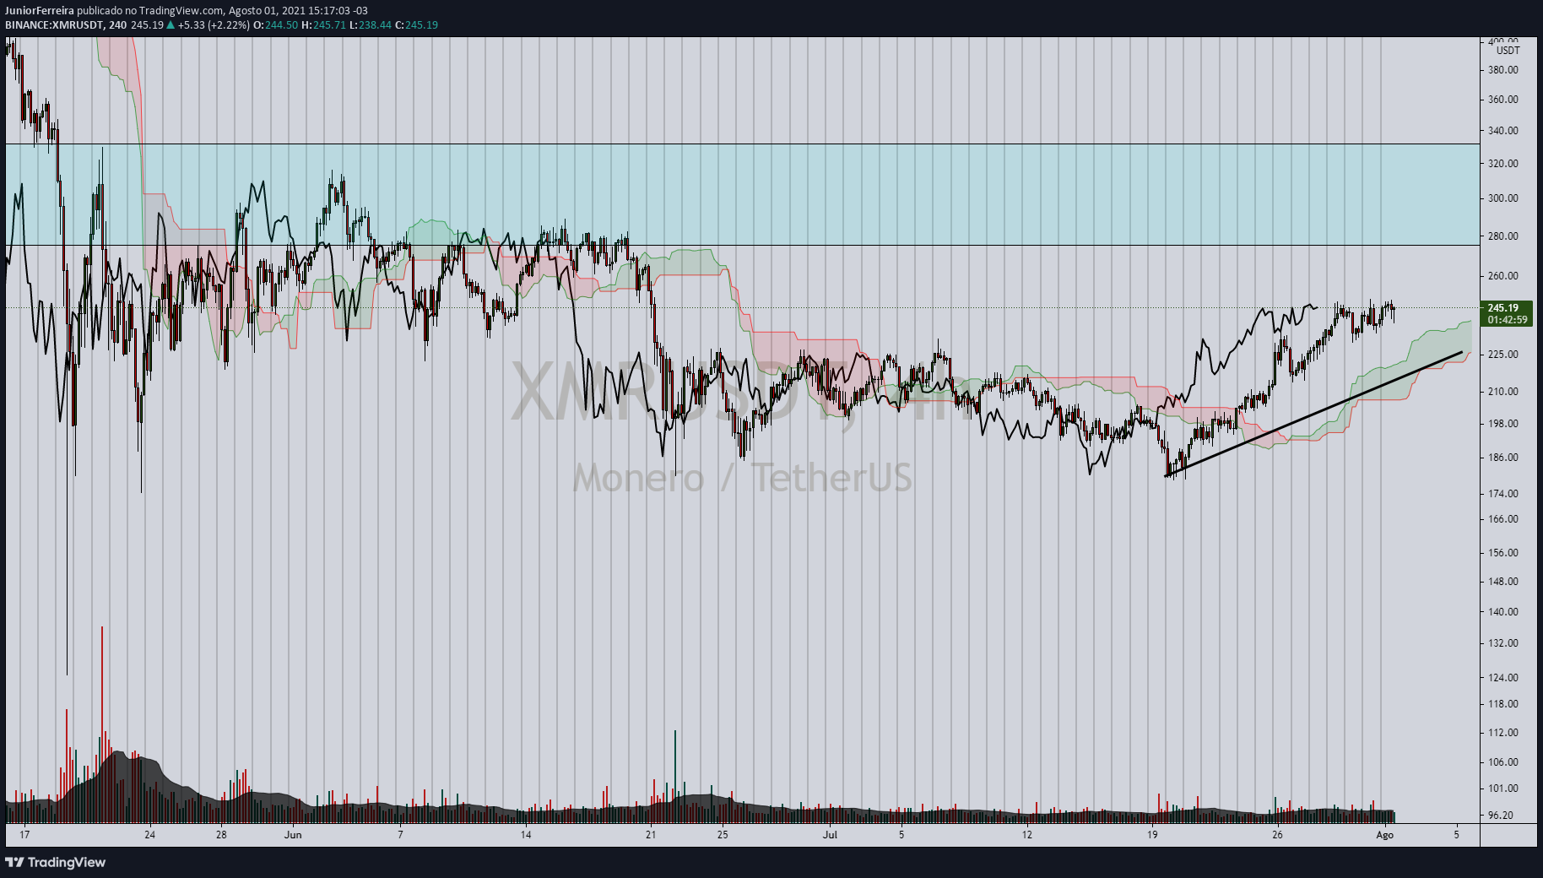The image size is (1543, 878).
Task: Click the USDT currency label on price axis
Action: [1508, 51]
